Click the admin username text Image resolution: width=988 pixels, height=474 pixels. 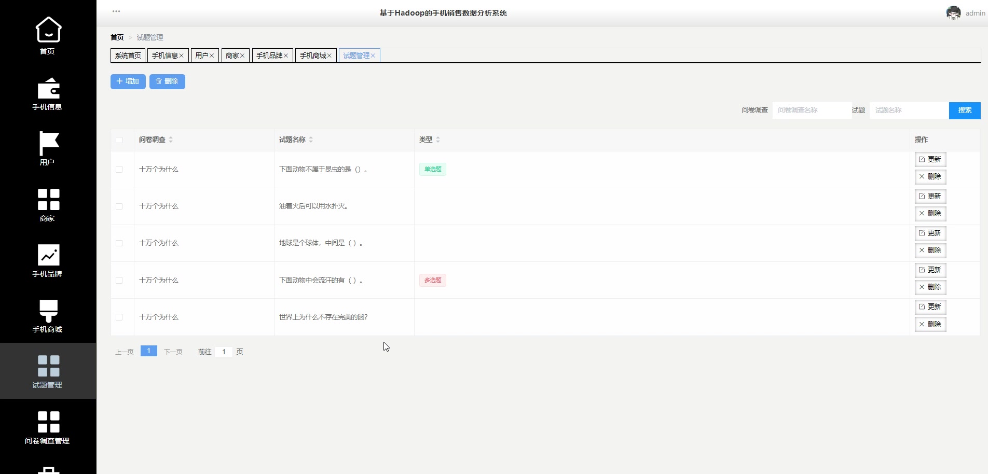coord(975,13)
